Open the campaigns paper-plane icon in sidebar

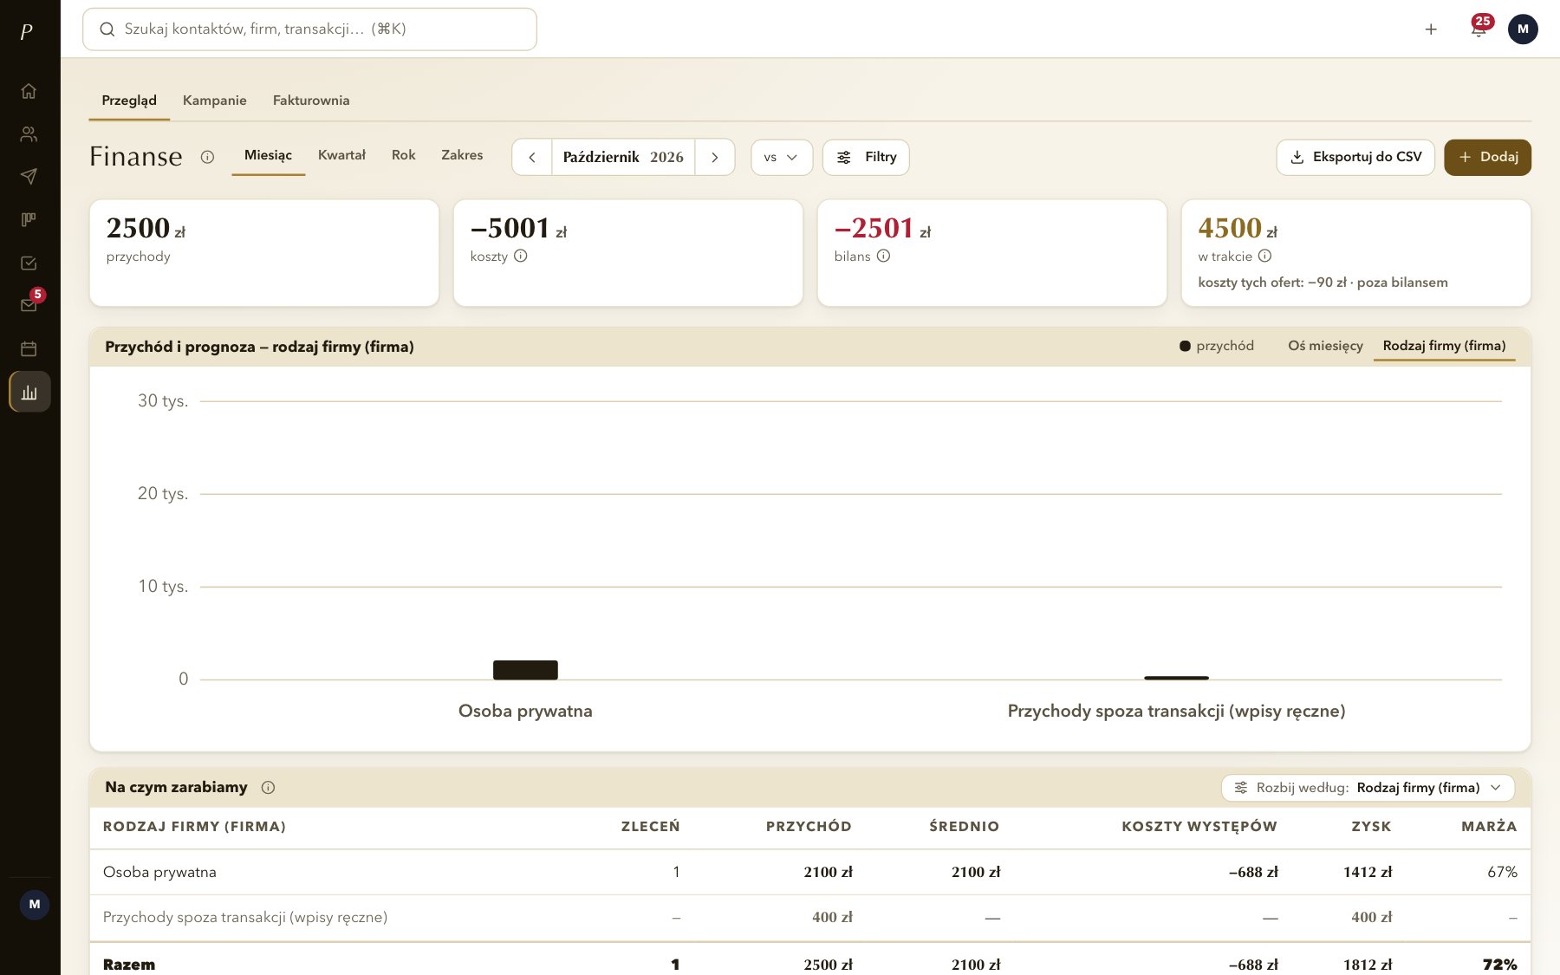click(29, 177)
